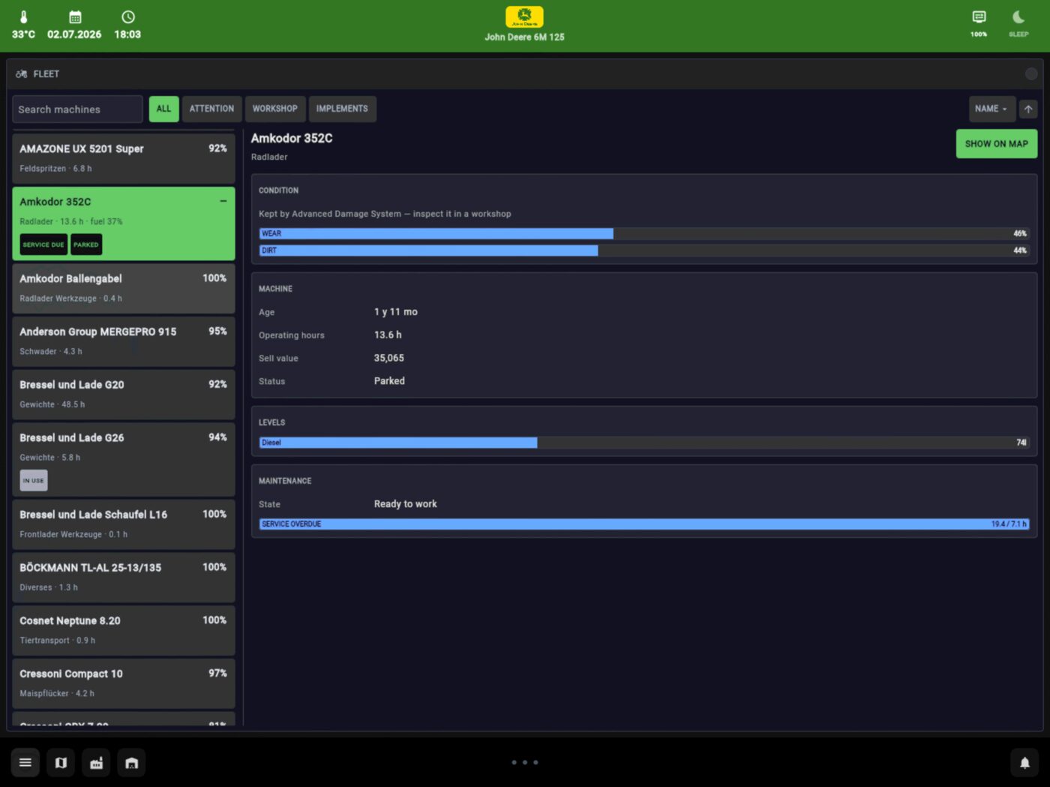Open the messages icon showing 100%
The width and height of the screenshot is (1050, 787).
pos(979,17)
